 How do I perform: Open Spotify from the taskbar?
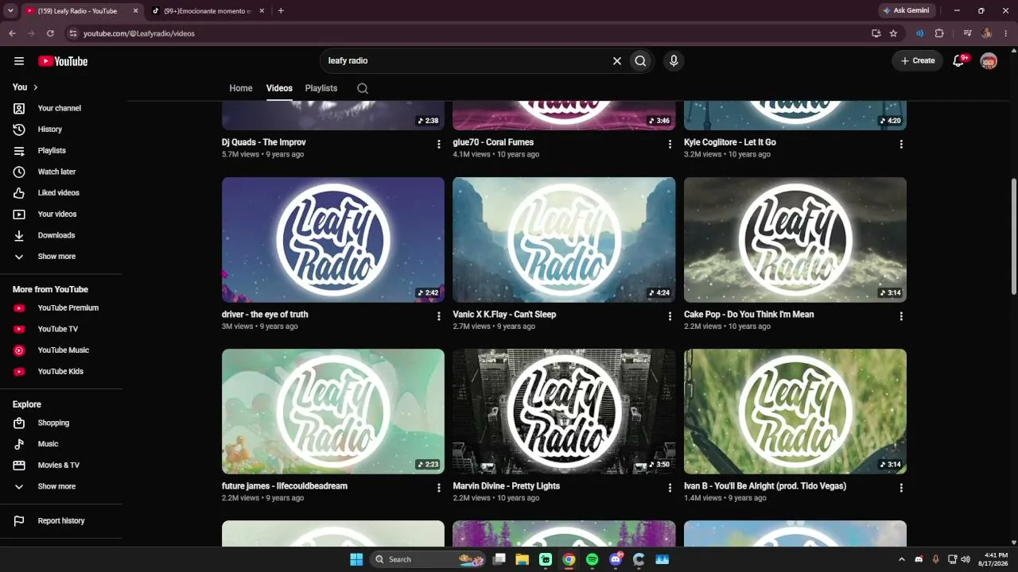(x=592, y=559)
